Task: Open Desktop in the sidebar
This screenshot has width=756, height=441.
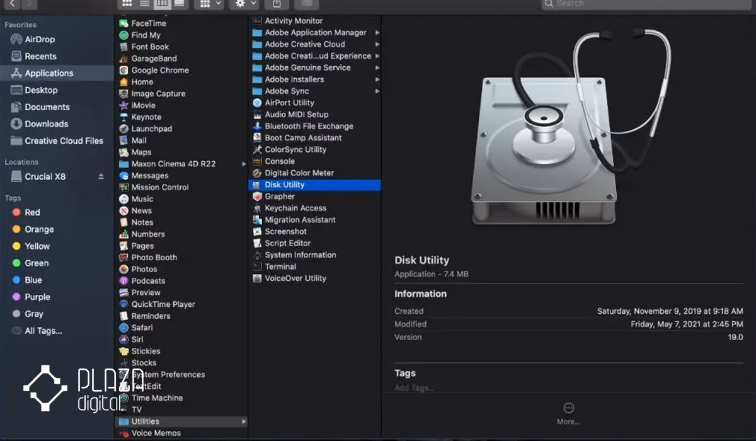Action: click(41, 90)
